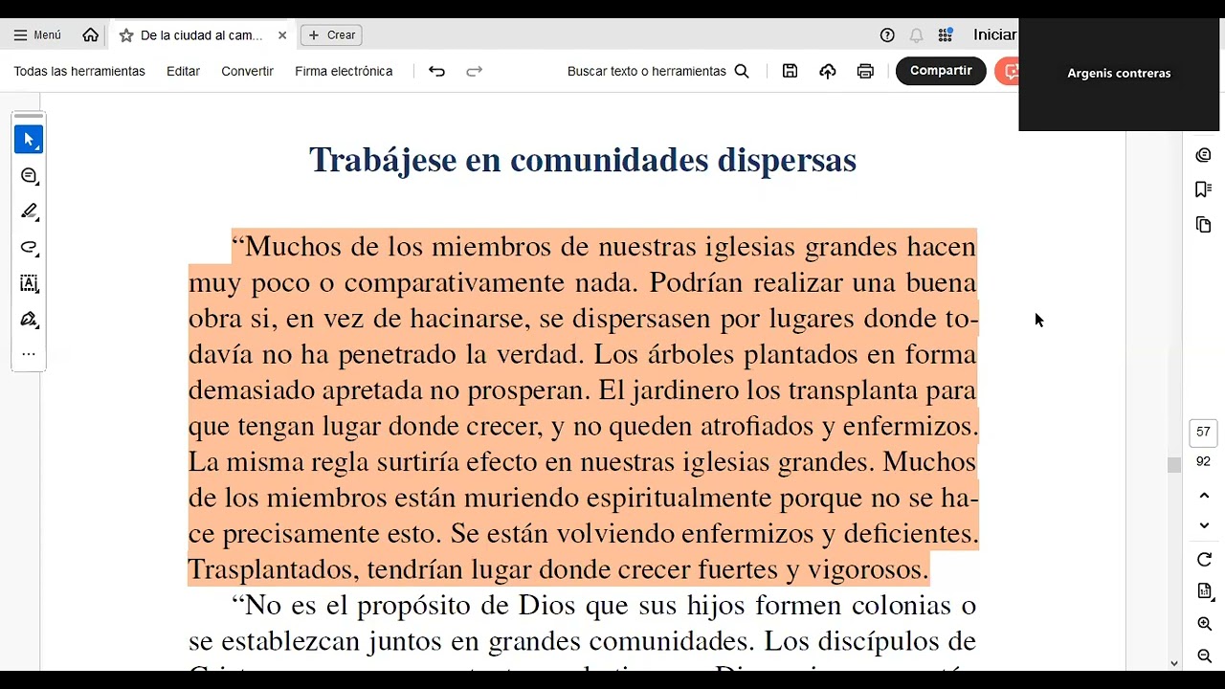Click the total pages value 92
Viewport: 1225px width, 689px height.
[1203, 461]
